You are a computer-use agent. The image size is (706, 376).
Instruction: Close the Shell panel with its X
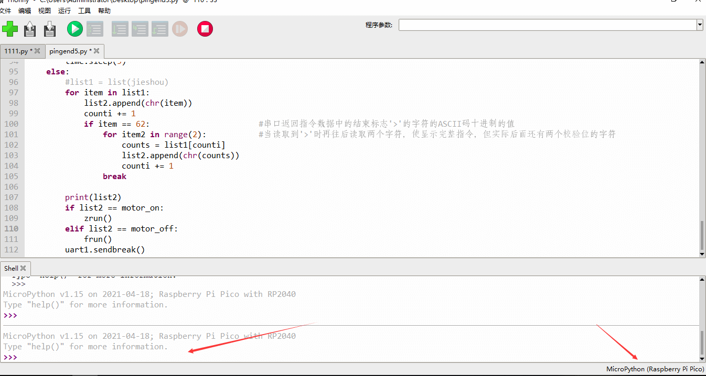coord(23,268)
